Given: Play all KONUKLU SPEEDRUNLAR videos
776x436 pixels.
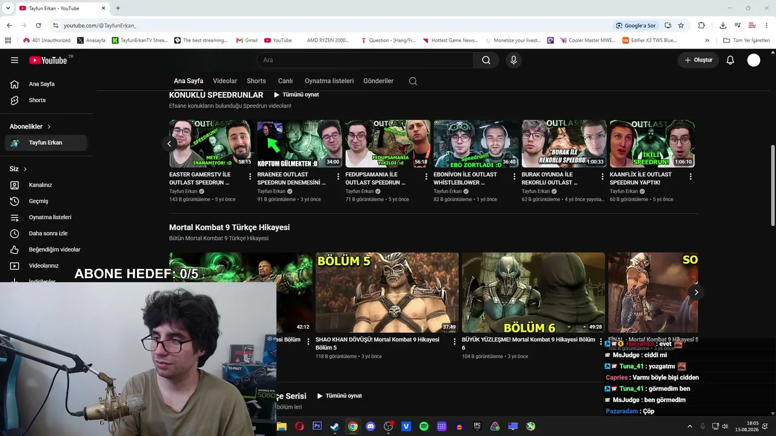Looking at the screenshot, I should 296,94.
